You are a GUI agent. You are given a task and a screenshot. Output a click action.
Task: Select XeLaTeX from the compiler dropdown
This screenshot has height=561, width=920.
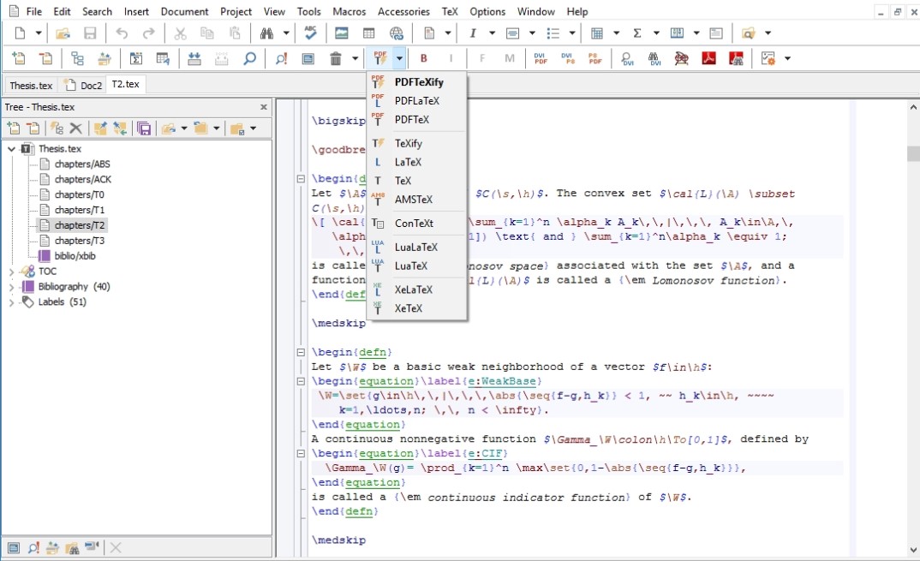tap(413, 289)
